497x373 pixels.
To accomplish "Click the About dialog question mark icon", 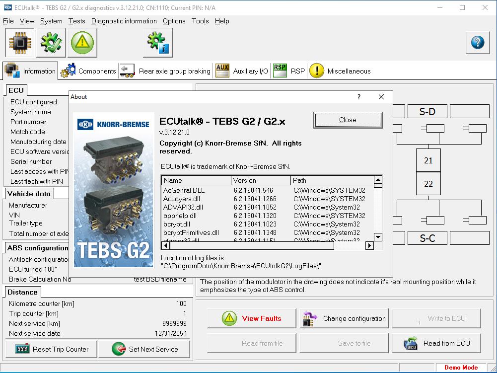I will (x=359, y=97).
